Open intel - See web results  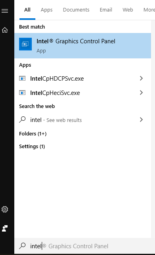(x=83, y=120)
